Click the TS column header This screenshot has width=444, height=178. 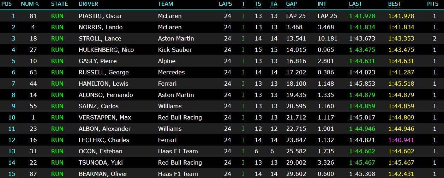point(258,4)
